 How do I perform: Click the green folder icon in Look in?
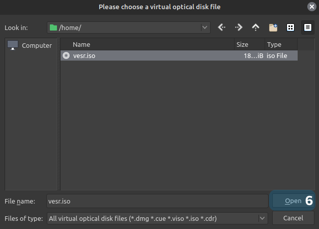pos(53,27)
